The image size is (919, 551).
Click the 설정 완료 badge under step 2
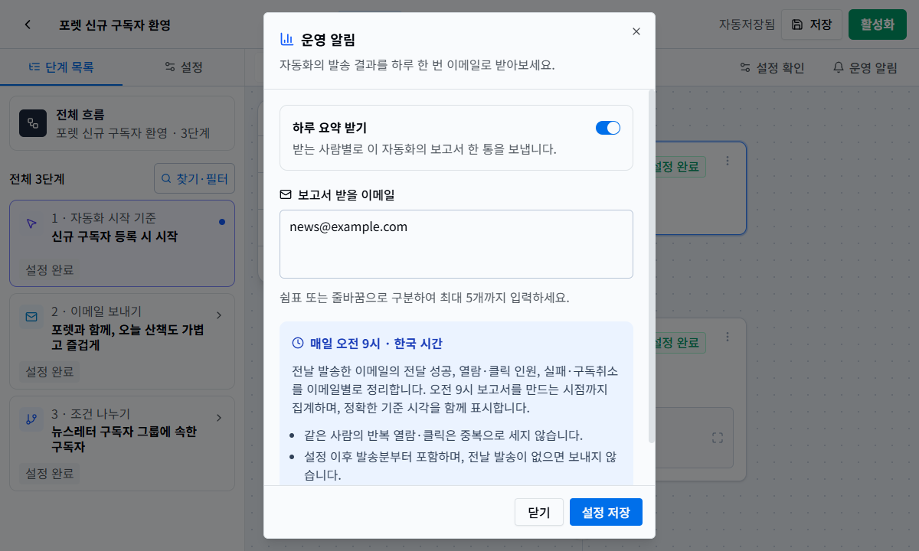pyautogui.click(x=50, y=372)
